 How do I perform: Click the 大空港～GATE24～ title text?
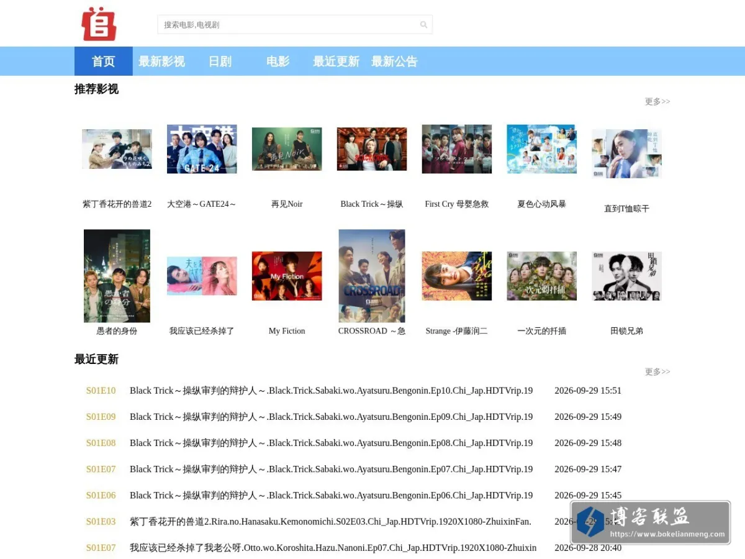click(202, 204)
